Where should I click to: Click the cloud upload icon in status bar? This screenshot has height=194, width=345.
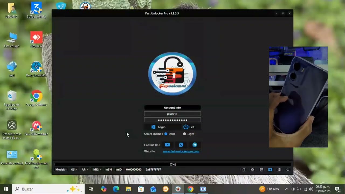coord(253,170)
